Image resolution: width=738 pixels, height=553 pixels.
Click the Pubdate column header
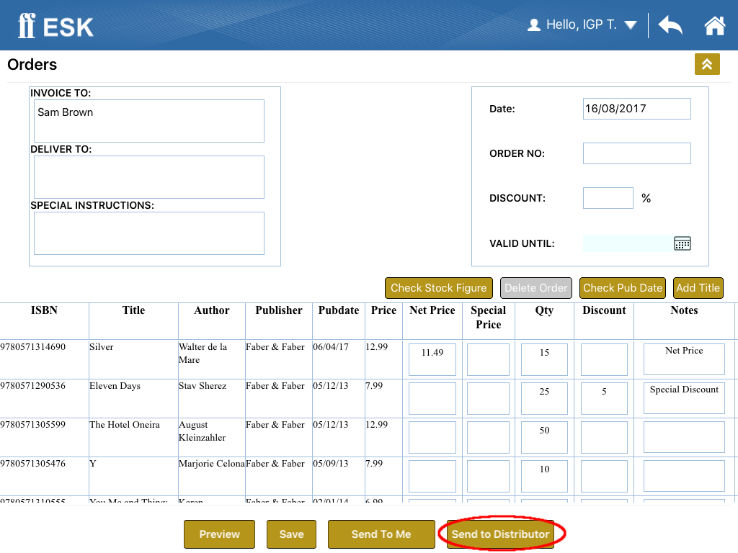[x=339, y=310]
